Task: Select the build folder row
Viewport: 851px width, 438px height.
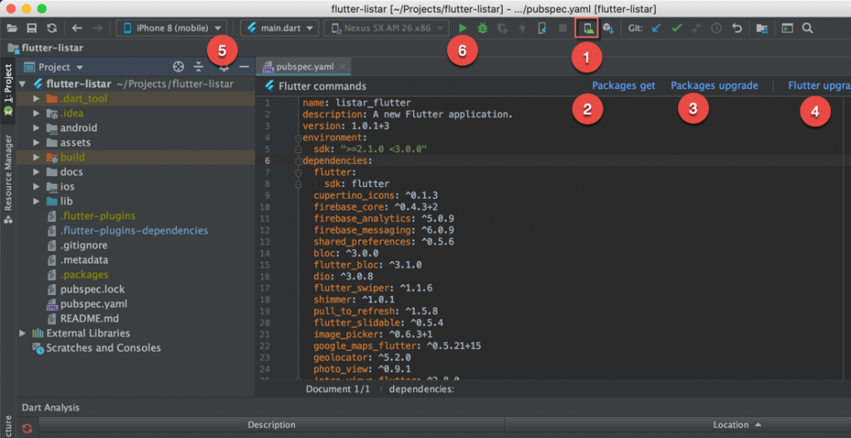Action: tap(135, 157)
